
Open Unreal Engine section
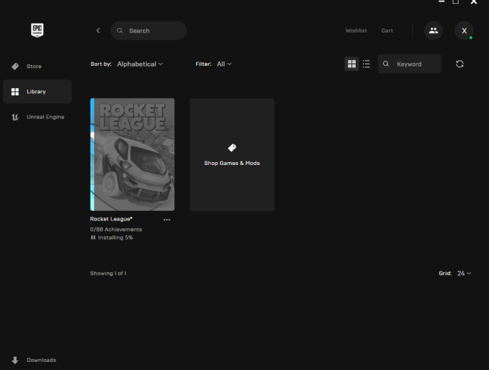37,117
